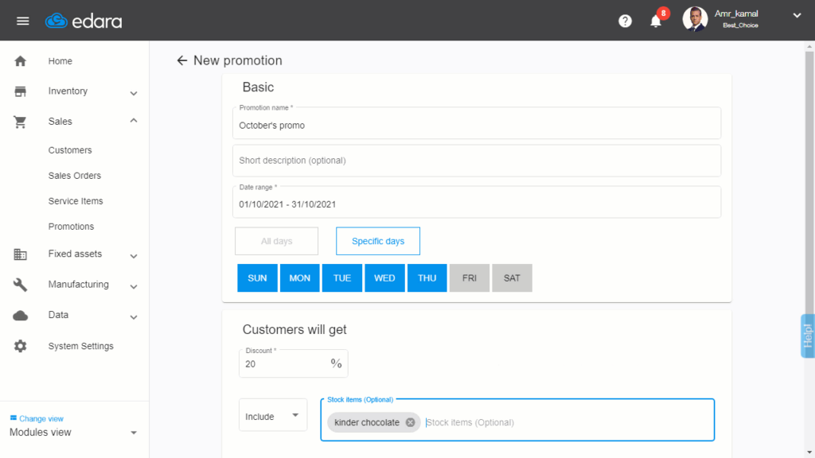Open the Include dropdown

tap(272, 414)
